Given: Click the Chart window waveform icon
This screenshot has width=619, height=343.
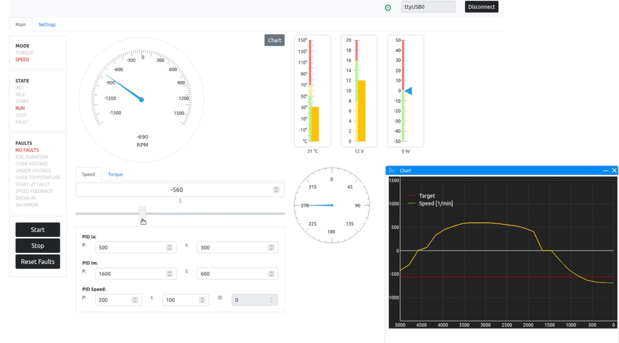Looking at the screenshot, I should pos(392,170).
